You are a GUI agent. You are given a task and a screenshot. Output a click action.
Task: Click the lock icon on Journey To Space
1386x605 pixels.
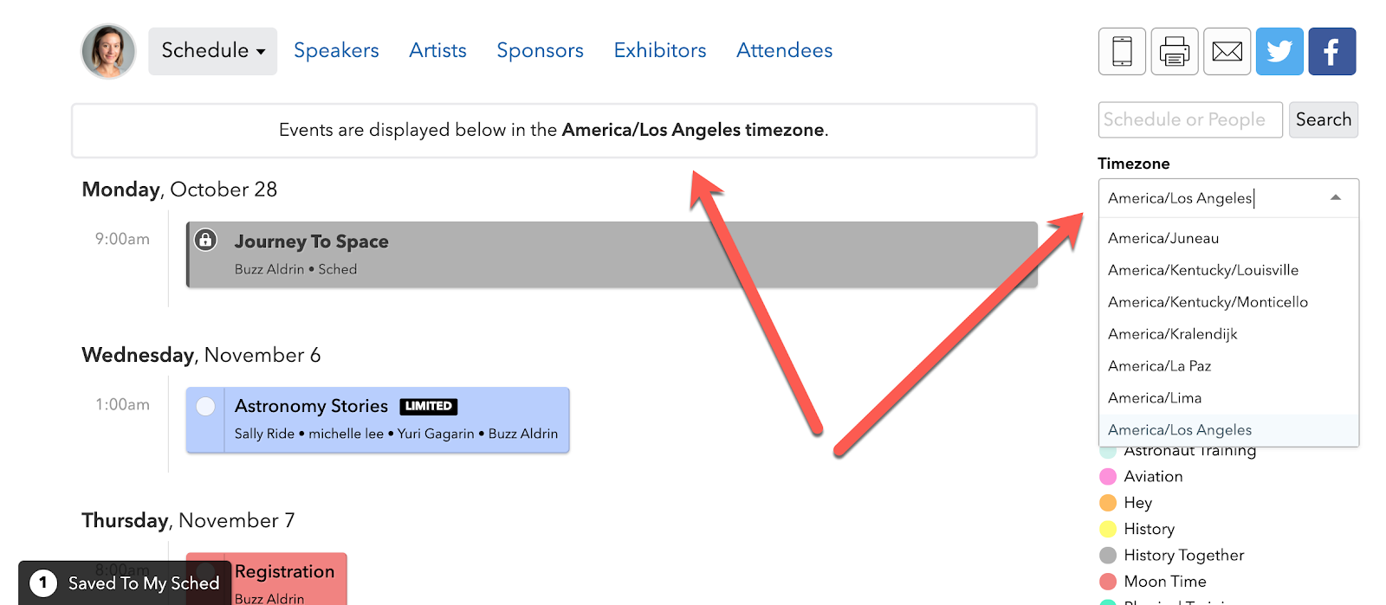pyautogui.click(x=205, y=240)
